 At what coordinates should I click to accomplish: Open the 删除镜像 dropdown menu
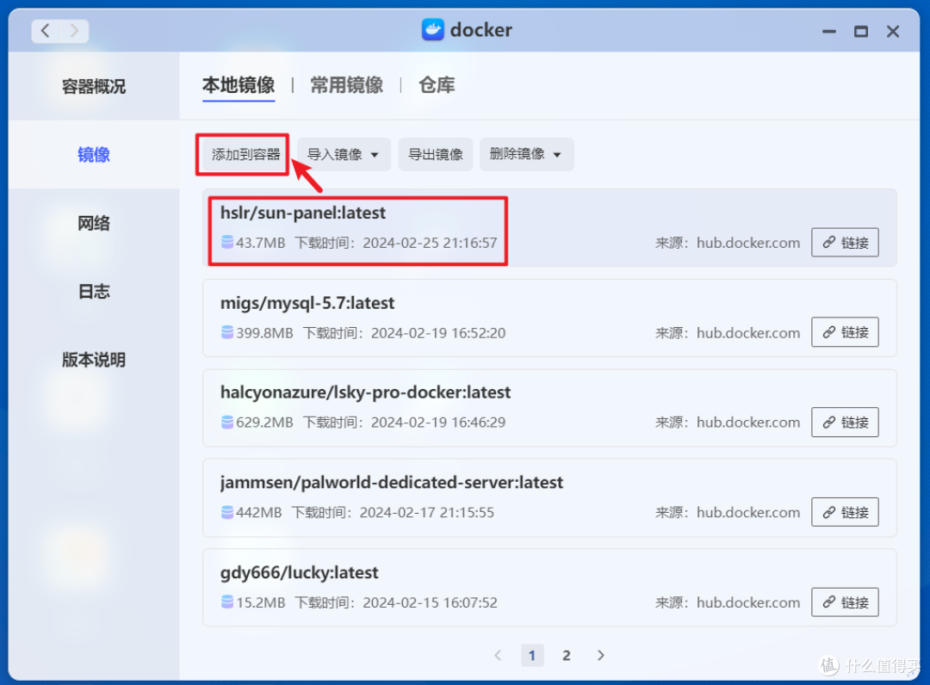pyautogui.click(x=527, y=154)
